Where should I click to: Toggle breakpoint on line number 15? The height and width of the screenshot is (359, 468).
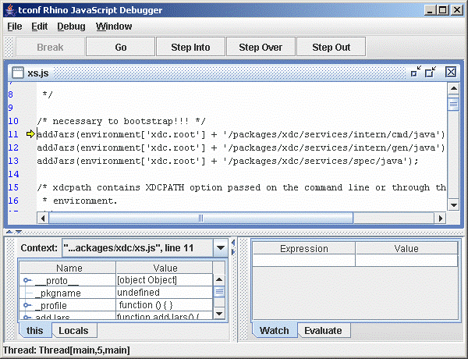[x=13, y=187]
